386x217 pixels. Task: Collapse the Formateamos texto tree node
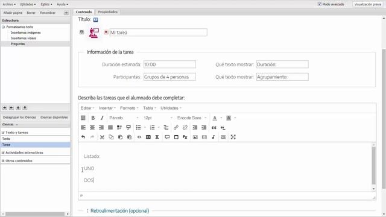[x=4, y=27]
